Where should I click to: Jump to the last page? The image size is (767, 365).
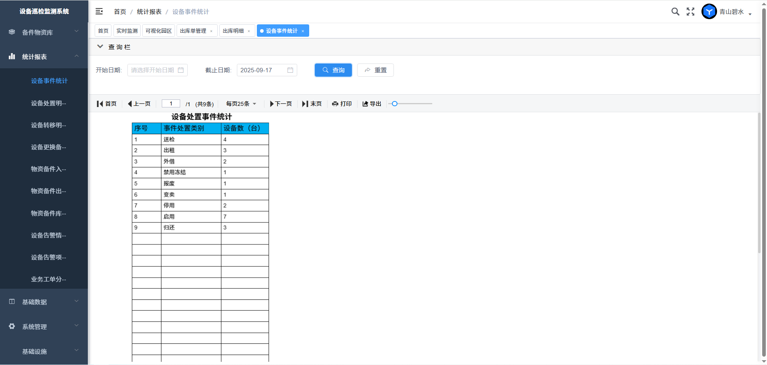click(x=312, y=104)
